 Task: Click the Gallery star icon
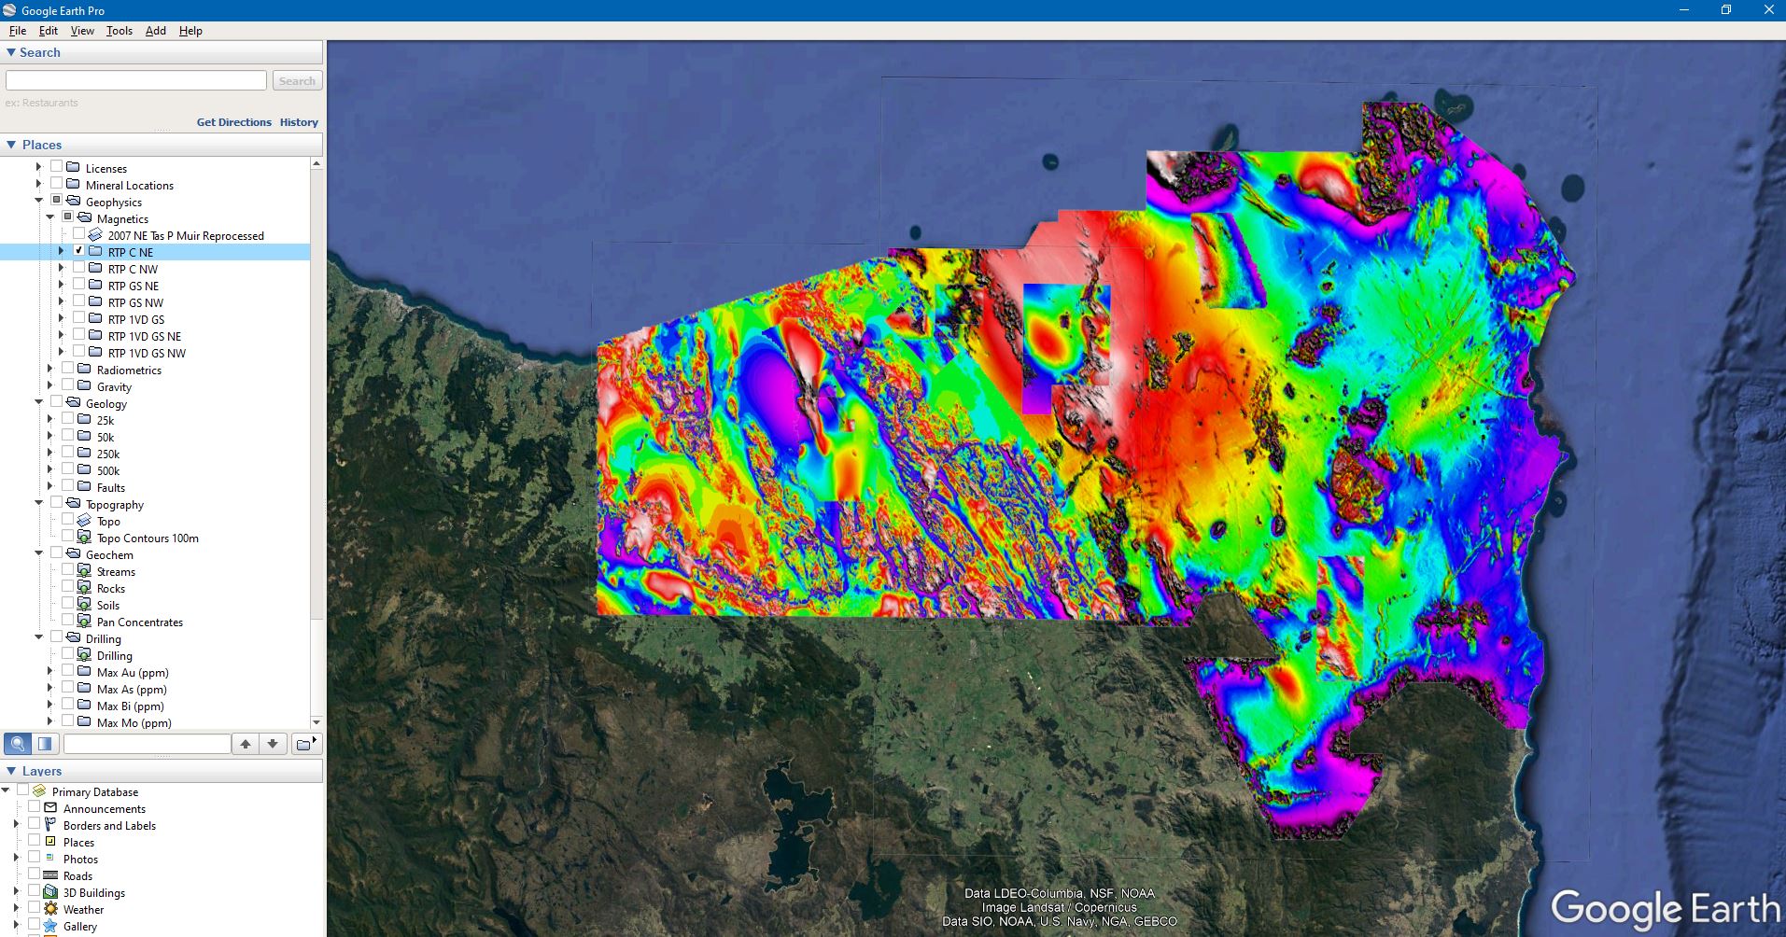(x=50, y=926)
